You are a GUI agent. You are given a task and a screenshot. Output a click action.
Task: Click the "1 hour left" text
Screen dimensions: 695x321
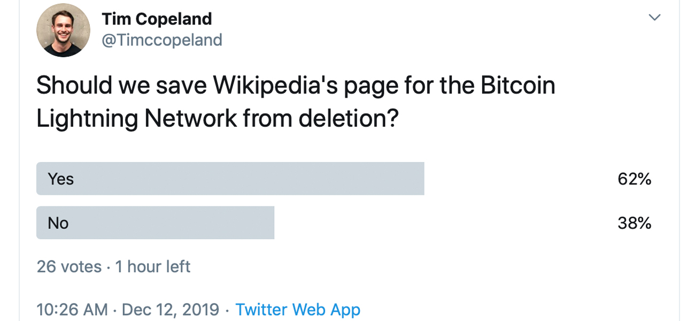click(x=153, y=266)
